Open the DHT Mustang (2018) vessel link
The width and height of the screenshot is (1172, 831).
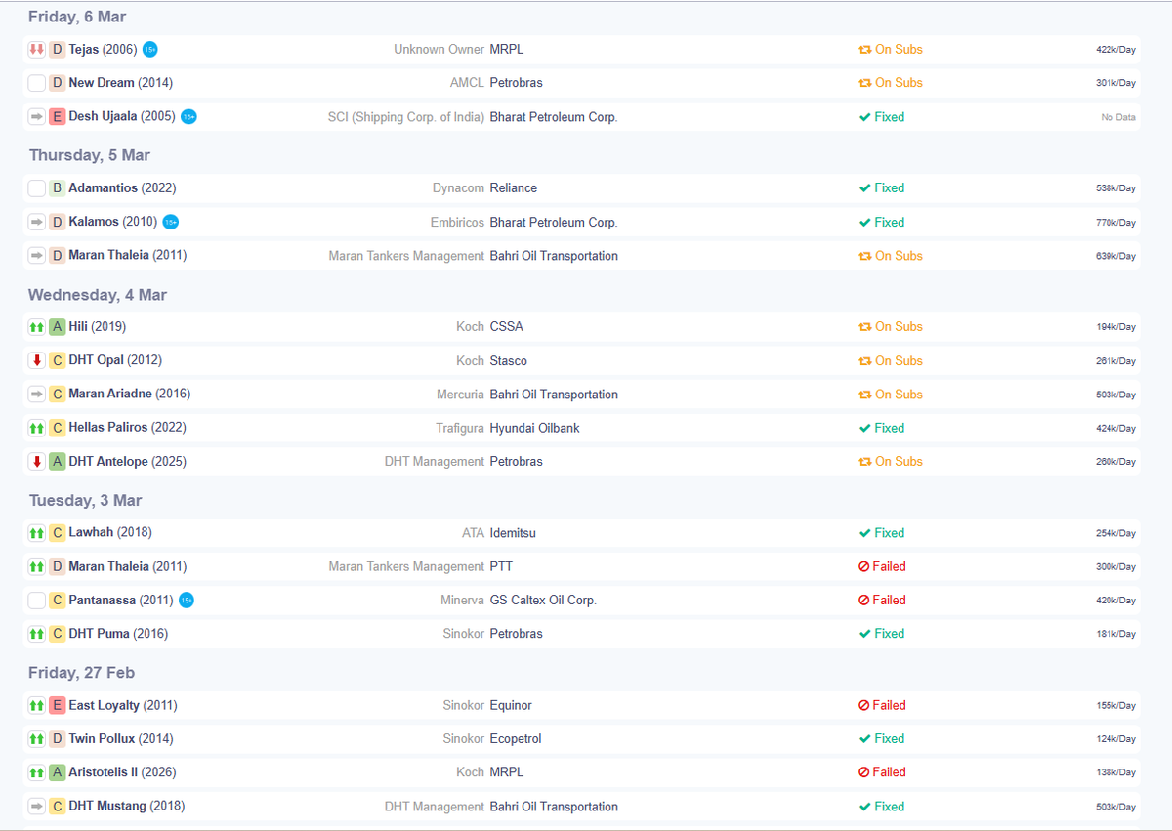pos(127,807)
